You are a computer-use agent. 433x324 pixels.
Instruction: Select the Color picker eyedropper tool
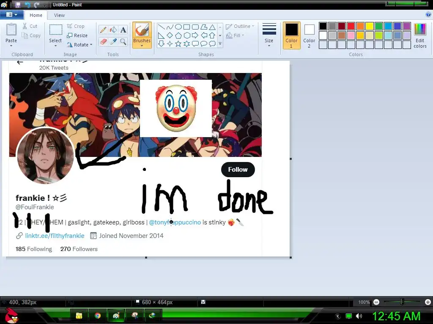click(113, 42)
